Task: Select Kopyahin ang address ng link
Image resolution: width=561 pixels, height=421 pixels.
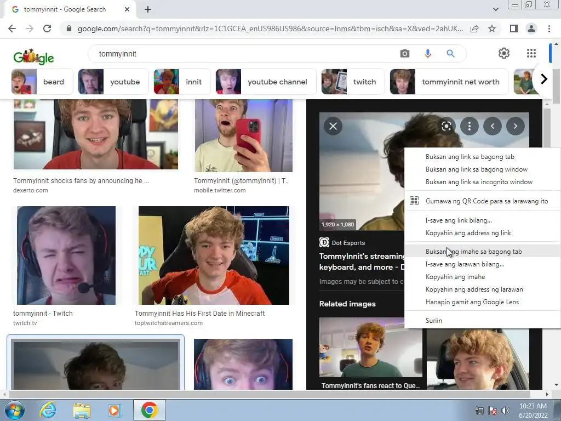Action: point(483,233)
